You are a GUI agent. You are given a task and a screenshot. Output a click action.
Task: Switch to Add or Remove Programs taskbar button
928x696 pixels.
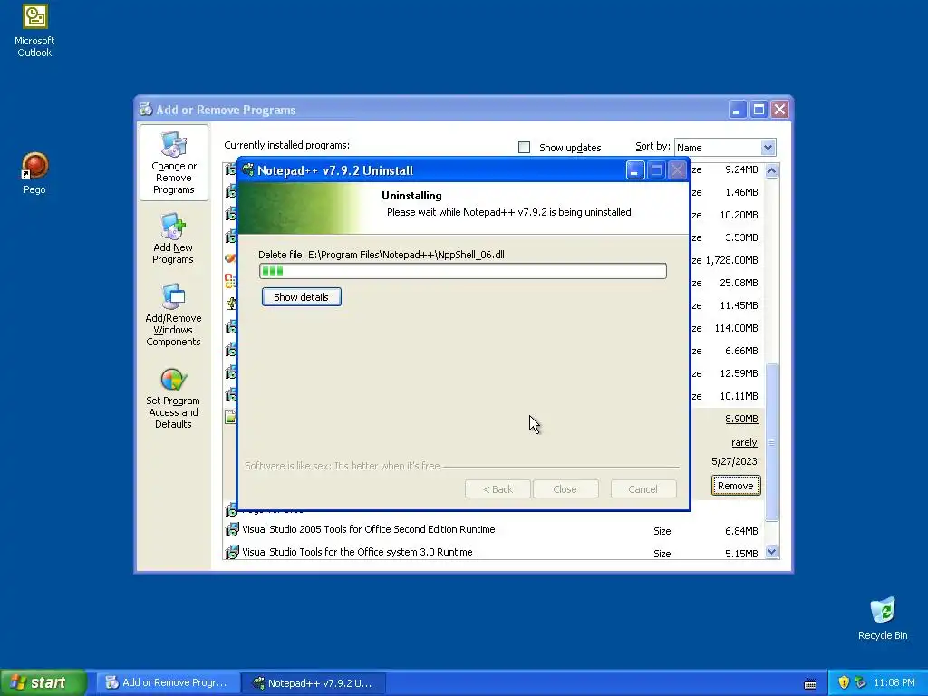(168, 683)
